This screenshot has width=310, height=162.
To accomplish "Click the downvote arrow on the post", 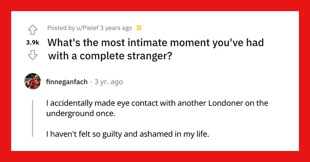I will 33,55.
